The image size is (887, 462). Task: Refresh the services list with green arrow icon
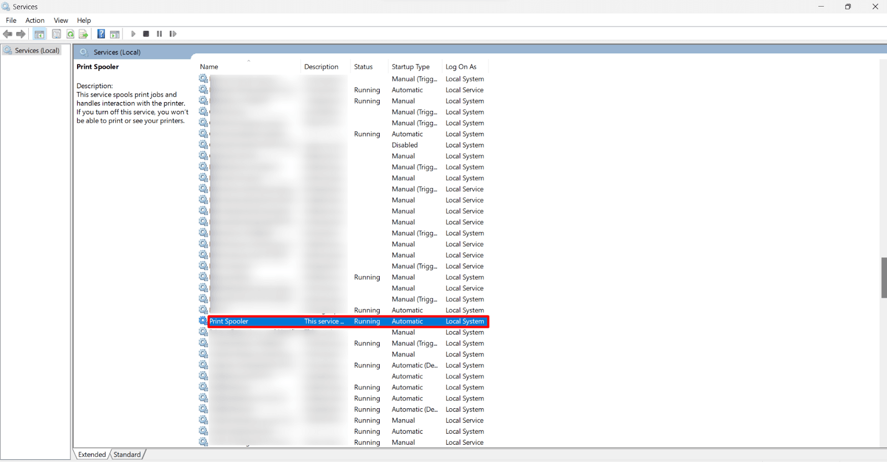click(x=70, y=34)
